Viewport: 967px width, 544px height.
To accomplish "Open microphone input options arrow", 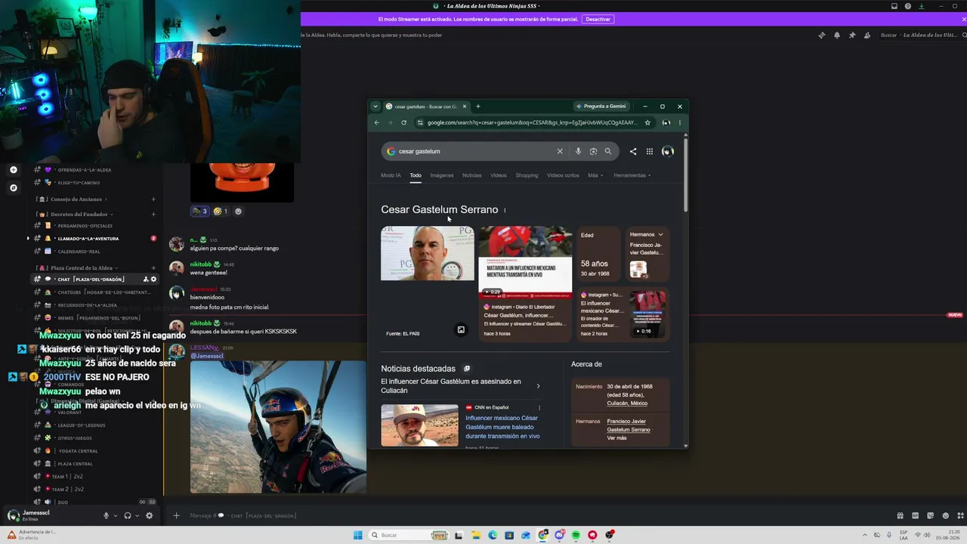I will click(x=116, y=516).
